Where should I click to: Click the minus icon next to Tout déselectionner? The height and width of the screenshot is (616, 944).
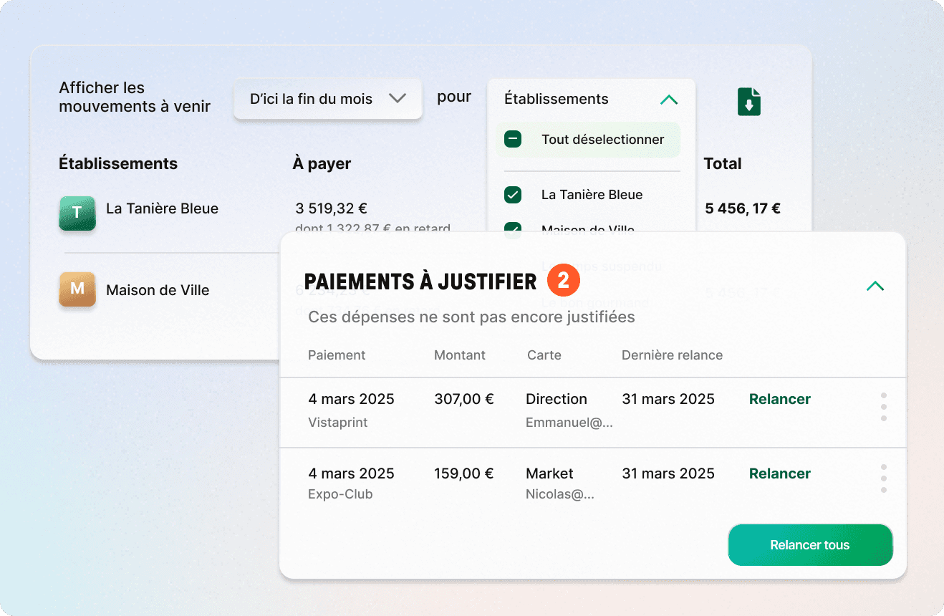tap(512, 139)
